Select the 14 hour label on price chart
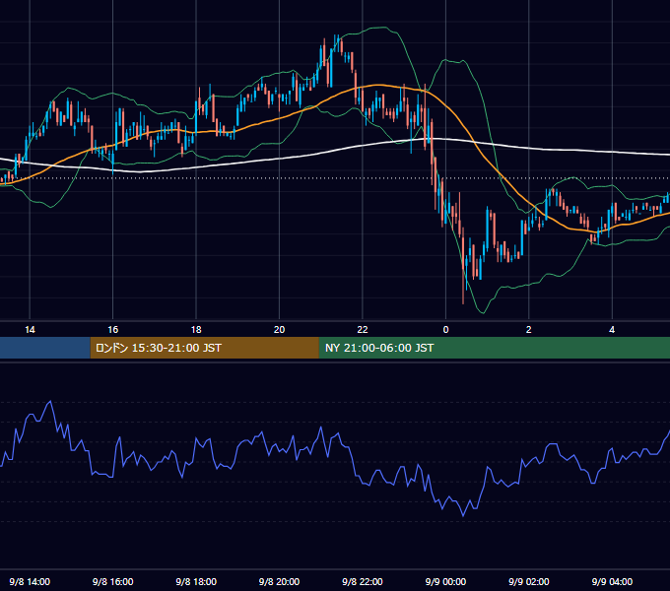Viewport: 670px width, 591px height. [30, 330]
